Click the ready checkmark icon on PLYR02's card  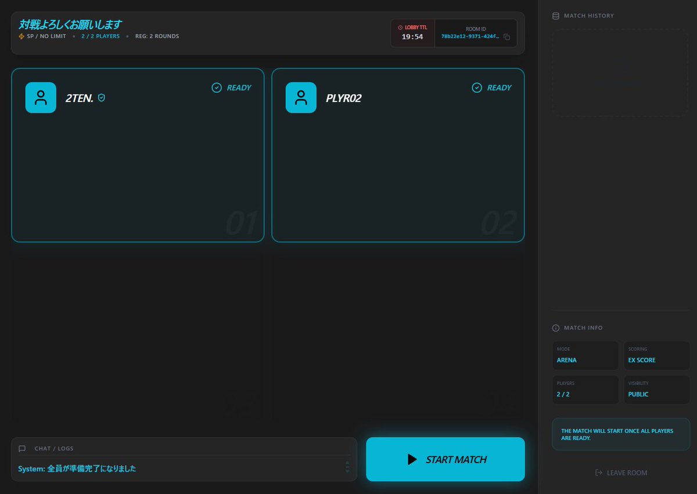click(x=477, y=88)
